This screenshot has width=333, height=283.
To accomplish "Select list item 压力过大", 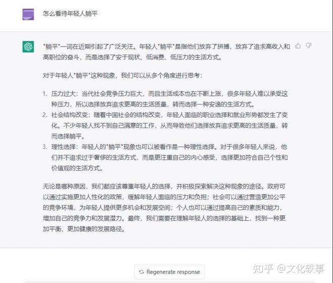I will [170, 99].
